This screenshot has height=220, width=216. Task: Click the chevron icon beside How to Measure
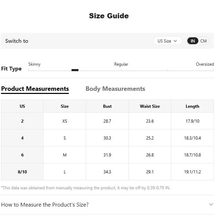click(211, 204)
